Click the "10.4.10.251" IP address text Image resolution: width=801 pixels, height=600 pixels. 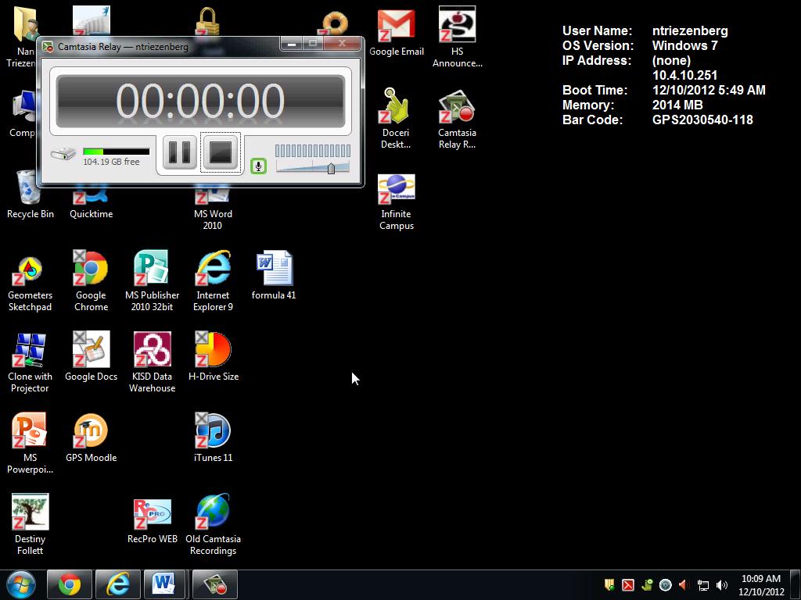click(x=685, y=76)
